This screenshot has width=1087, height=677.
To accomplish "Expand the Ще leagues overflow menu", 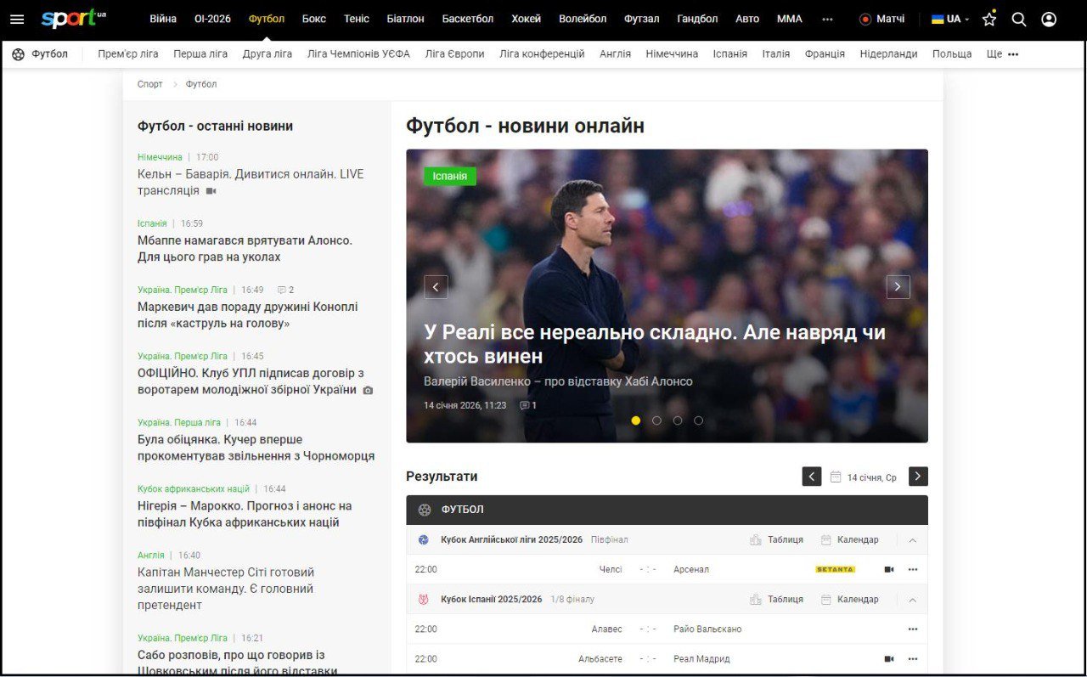I will pyautogui.click(x=1002, y=54).
